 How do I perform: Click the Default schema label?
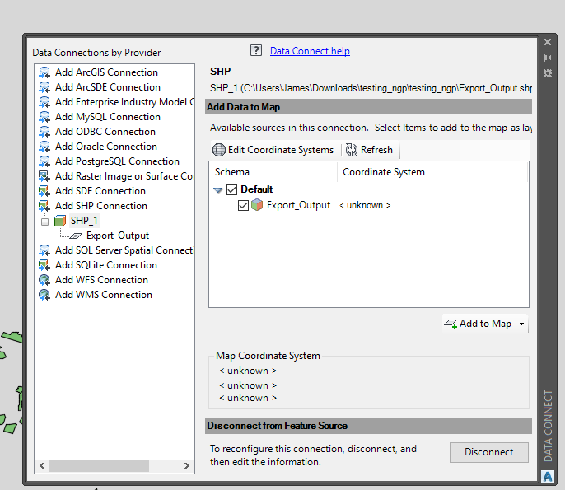[257, 189]
